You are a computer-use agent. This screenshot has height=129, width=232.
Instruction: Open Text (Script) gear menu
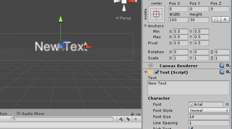228,72
